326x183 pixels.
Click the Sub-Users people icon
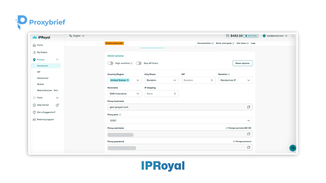(x=248, y=43)
